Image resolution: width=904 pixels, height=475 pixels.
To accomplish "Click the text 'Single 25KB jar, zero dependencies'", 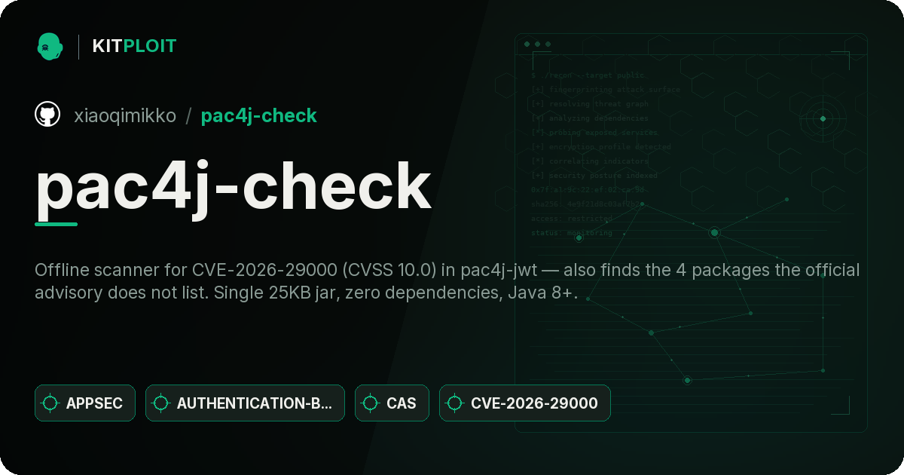I will point(354,293).
